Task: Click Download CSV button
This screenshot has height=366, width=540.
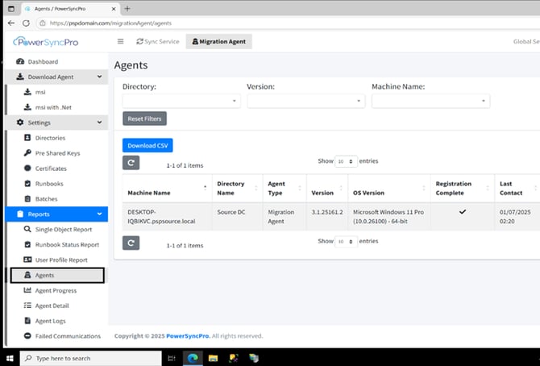Action: click(x=147, y=145)
